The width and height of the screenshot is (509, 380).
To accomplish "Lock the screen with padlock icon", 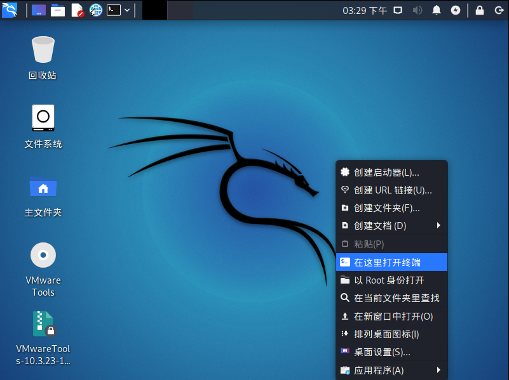I will pyautogui.click(x=480, y=10).
